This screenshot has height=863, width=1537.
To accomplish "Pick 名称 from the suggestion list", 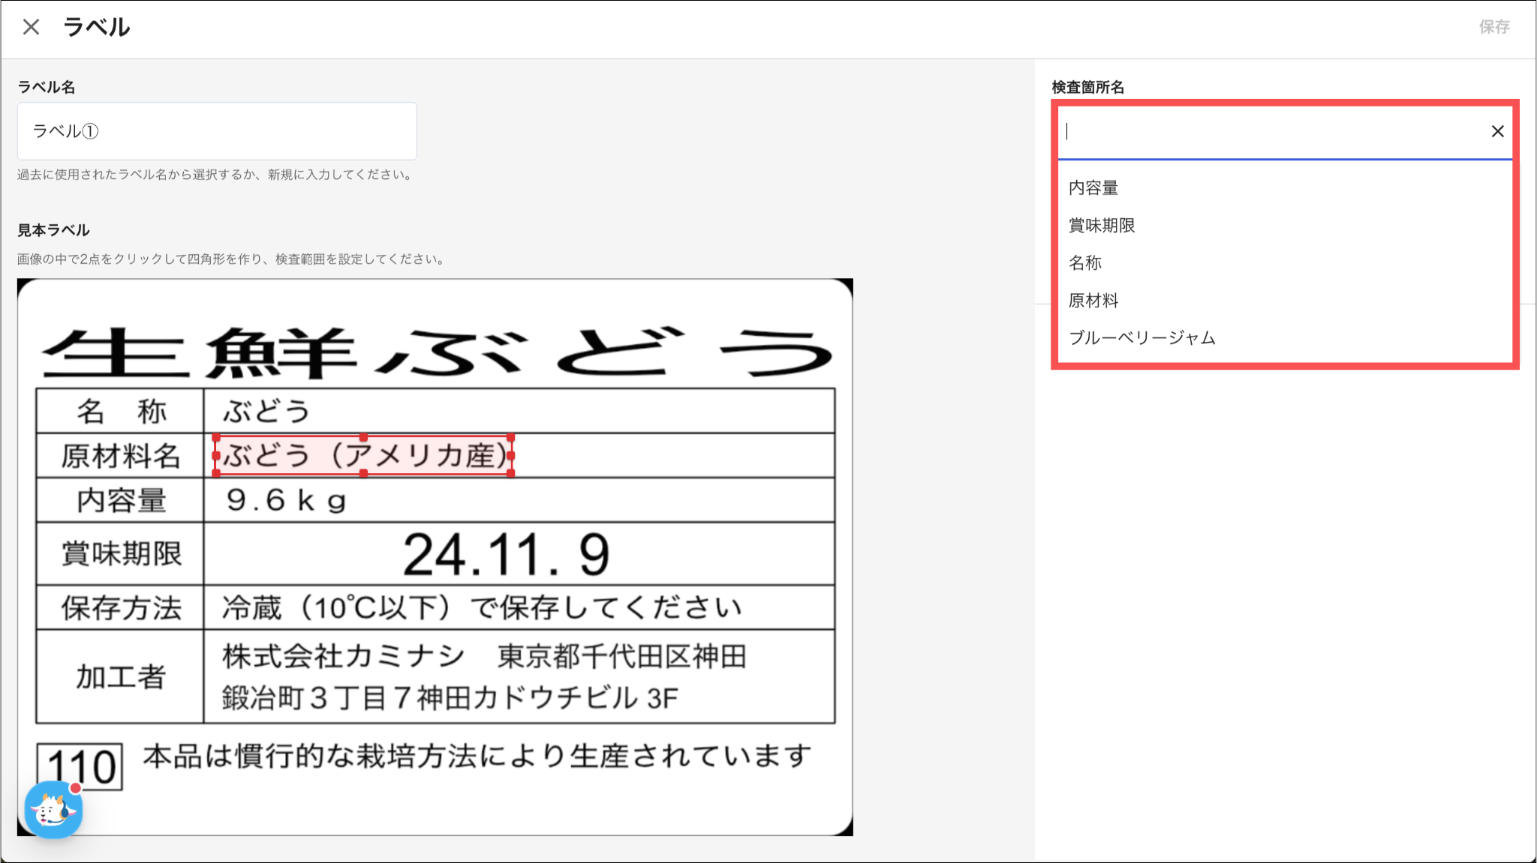I will [1085, 262].
